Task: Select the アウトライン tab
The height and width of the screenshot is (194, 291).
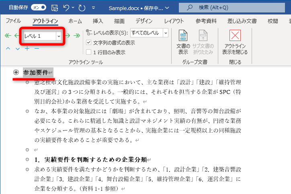Action: point(45,21)
